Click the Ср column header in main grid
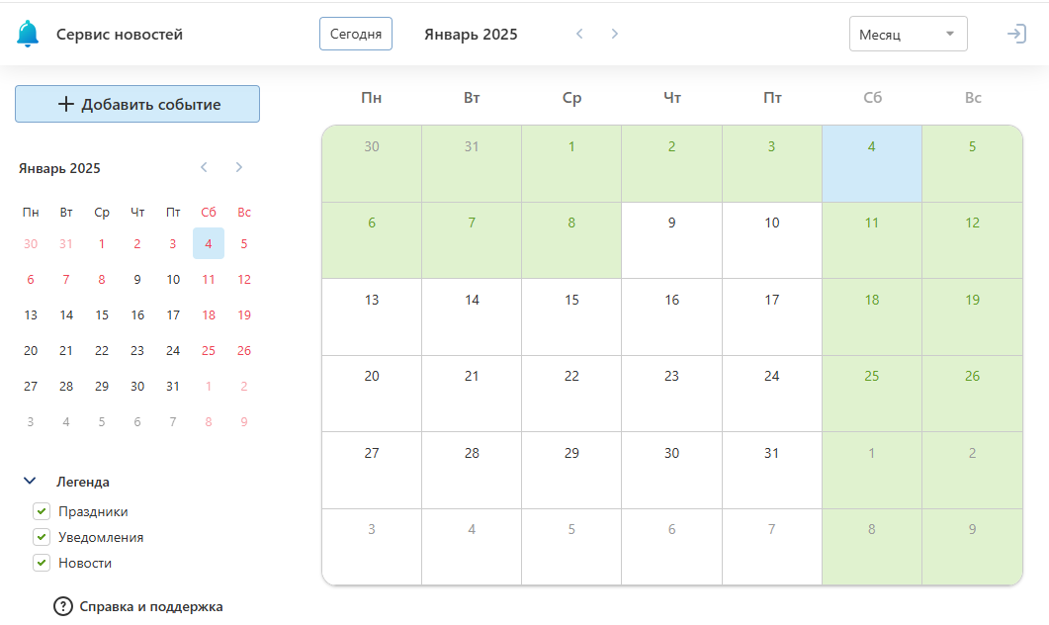This screenshot has width=1049, height=625. pyautogui.click(x=572, y=98)
